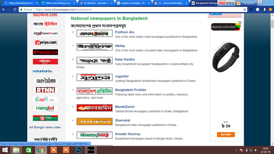Screen dimensions: 274x154
Task: Open the Ittefaq newspaper logo
Action: pos(94,47)
